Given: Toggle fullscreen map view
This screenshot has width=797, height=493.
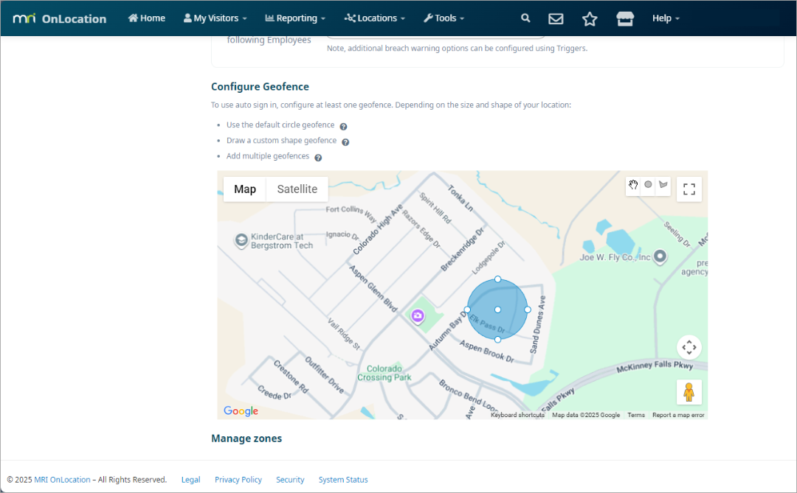Looking at the screenshot, I should tap(689, 189).
